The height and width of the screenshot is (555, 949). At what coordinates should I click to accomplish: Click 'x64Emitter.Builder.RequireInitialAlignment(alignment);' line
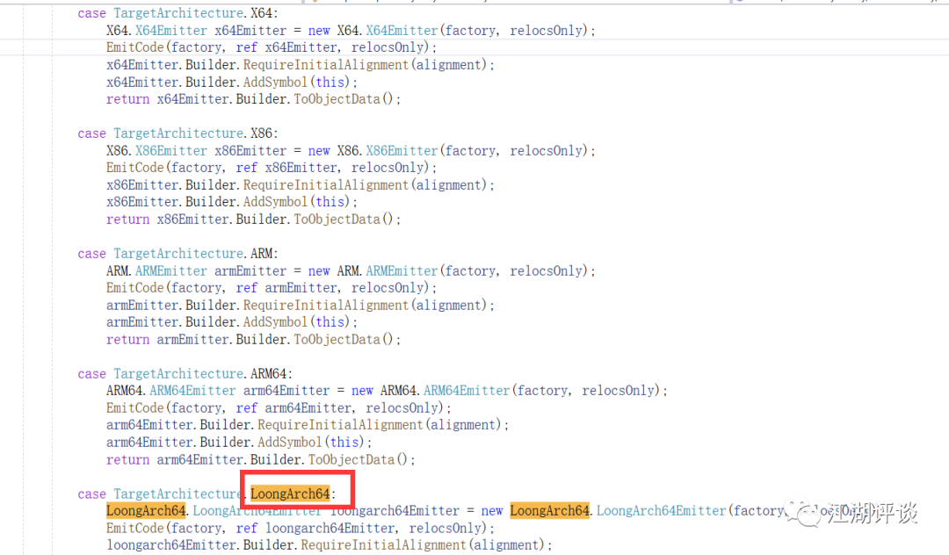(x=301, y=65)
